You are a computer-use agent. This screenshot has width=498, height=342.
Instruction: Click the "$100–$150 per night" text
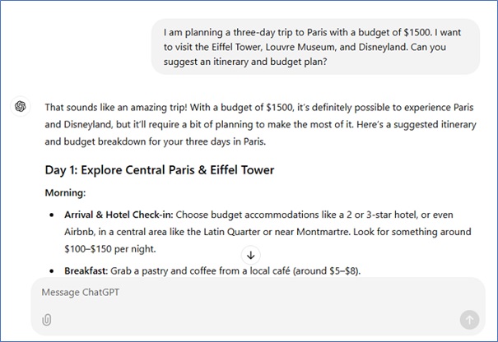[x=110, y=248]
